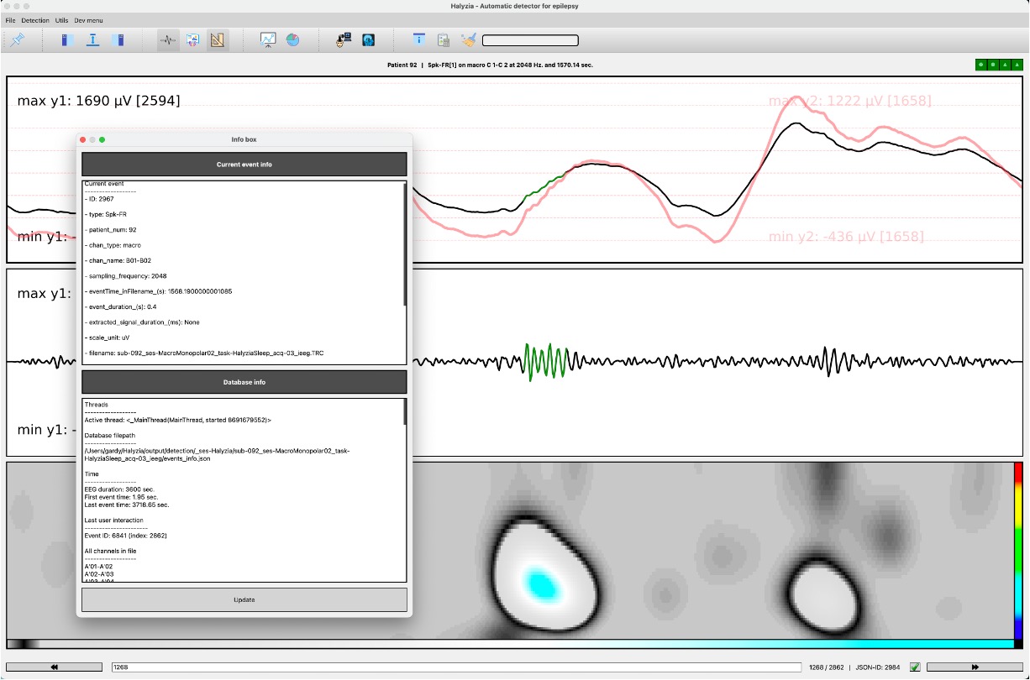The image size is (1030, 680).
Task: Toggle the first green circle indicator
Action: [981, 64]
